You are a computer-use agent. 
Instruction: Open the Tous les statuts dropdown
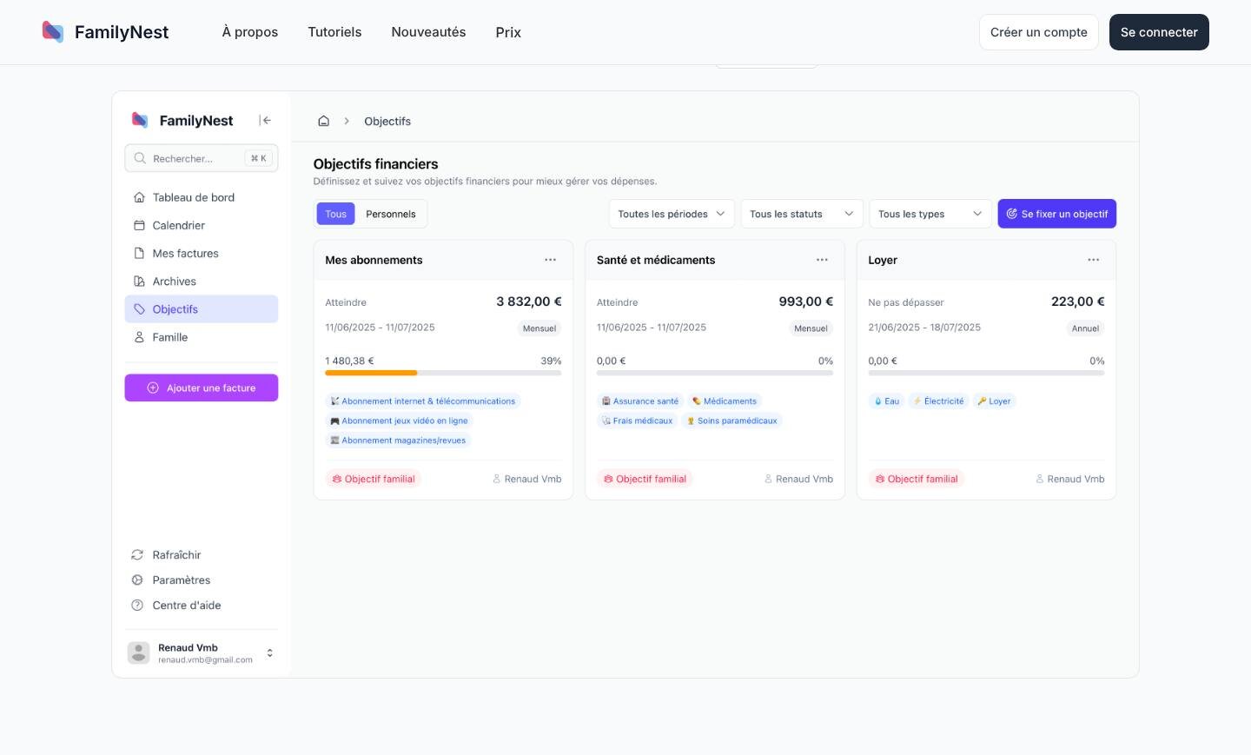pyautogui.click(x=802, y=214)
